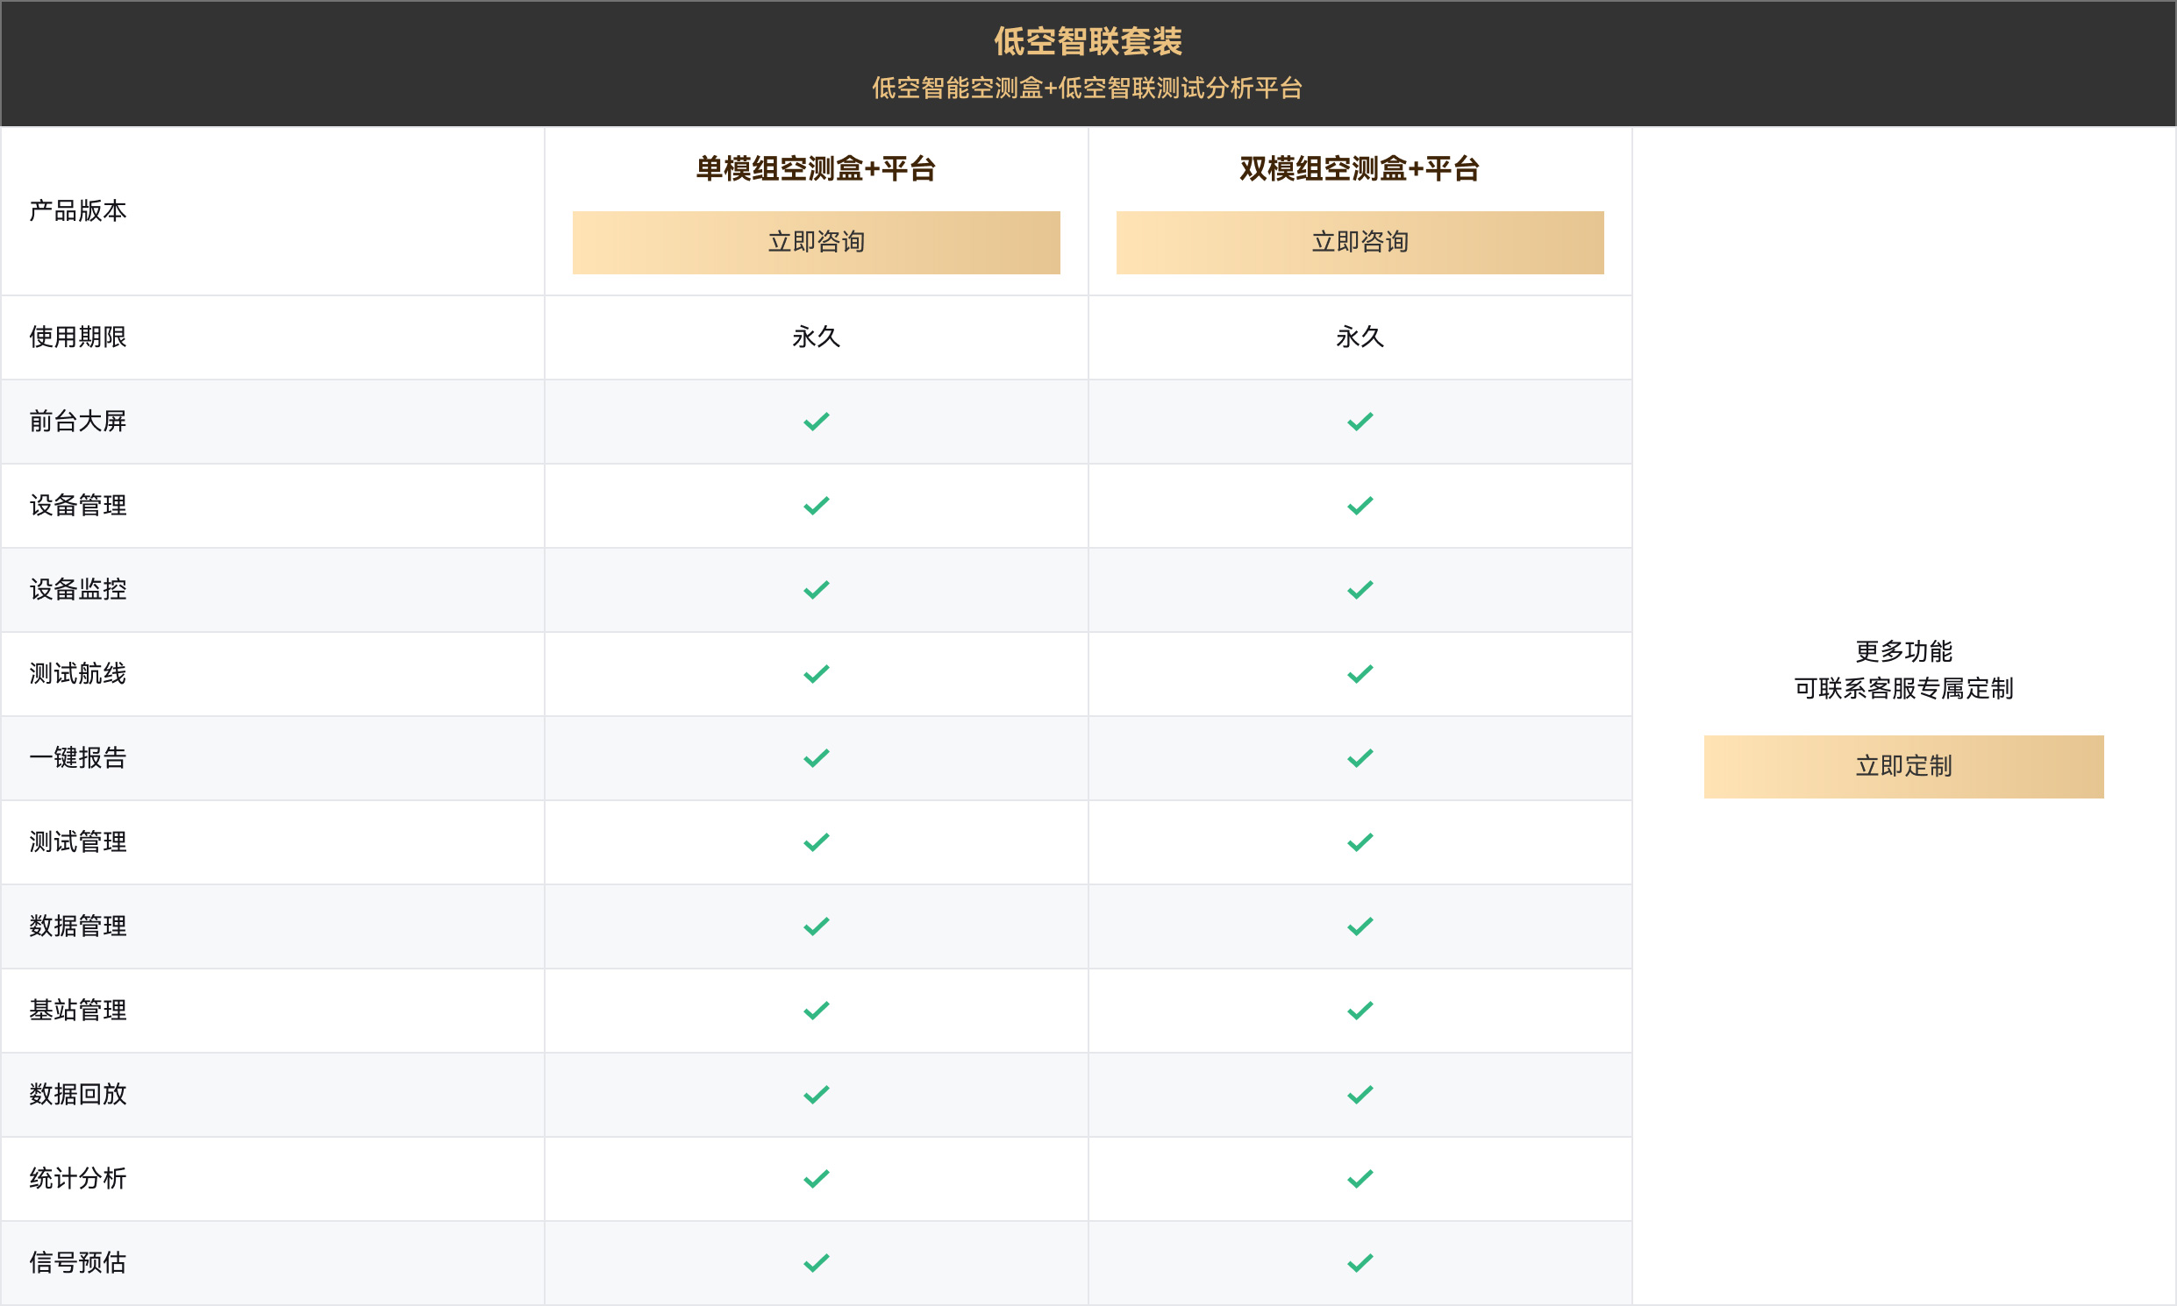Click the 低空智联套装 banner title
The height and width of the screenshot is (1306, 2177).
[x=1088, y=41]
